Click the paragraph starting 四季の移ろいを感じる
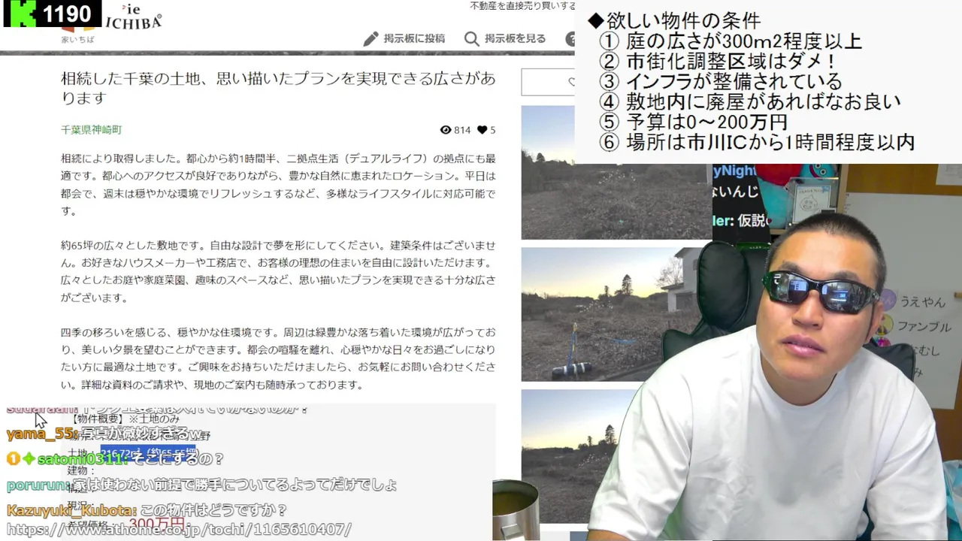The height and width of the screenshot is (541, 962). click(278, 358)
